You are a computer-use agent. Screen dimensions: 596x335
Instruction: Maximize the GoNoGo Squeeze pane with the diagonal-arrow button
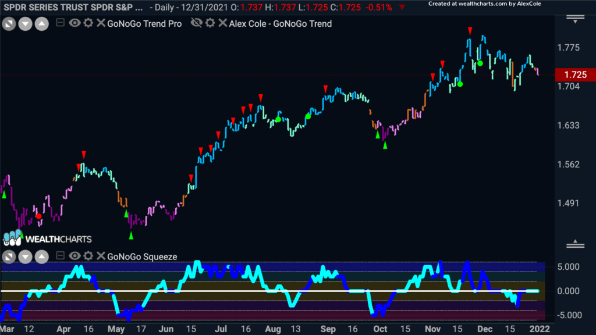click(x=9, y=256)
